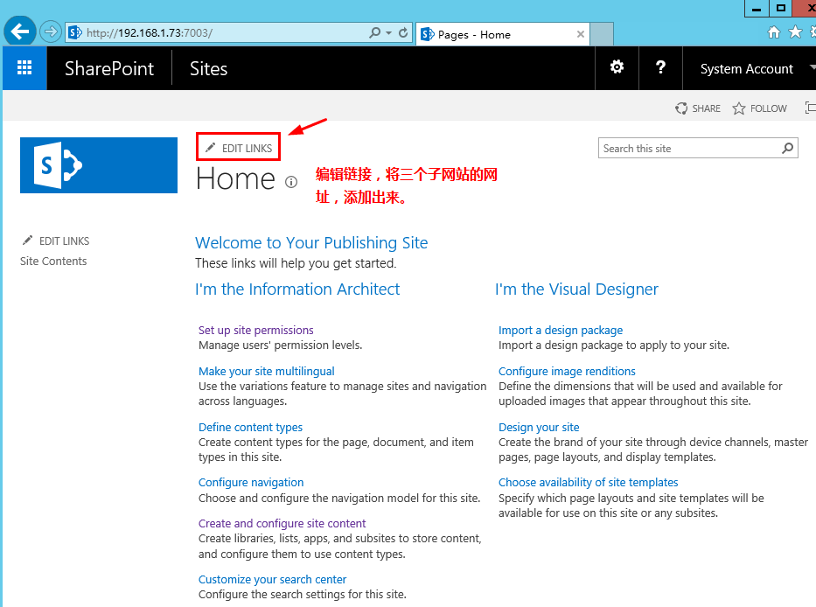
Task: Click the FOLLOW star button
Action: pos(760,108)
